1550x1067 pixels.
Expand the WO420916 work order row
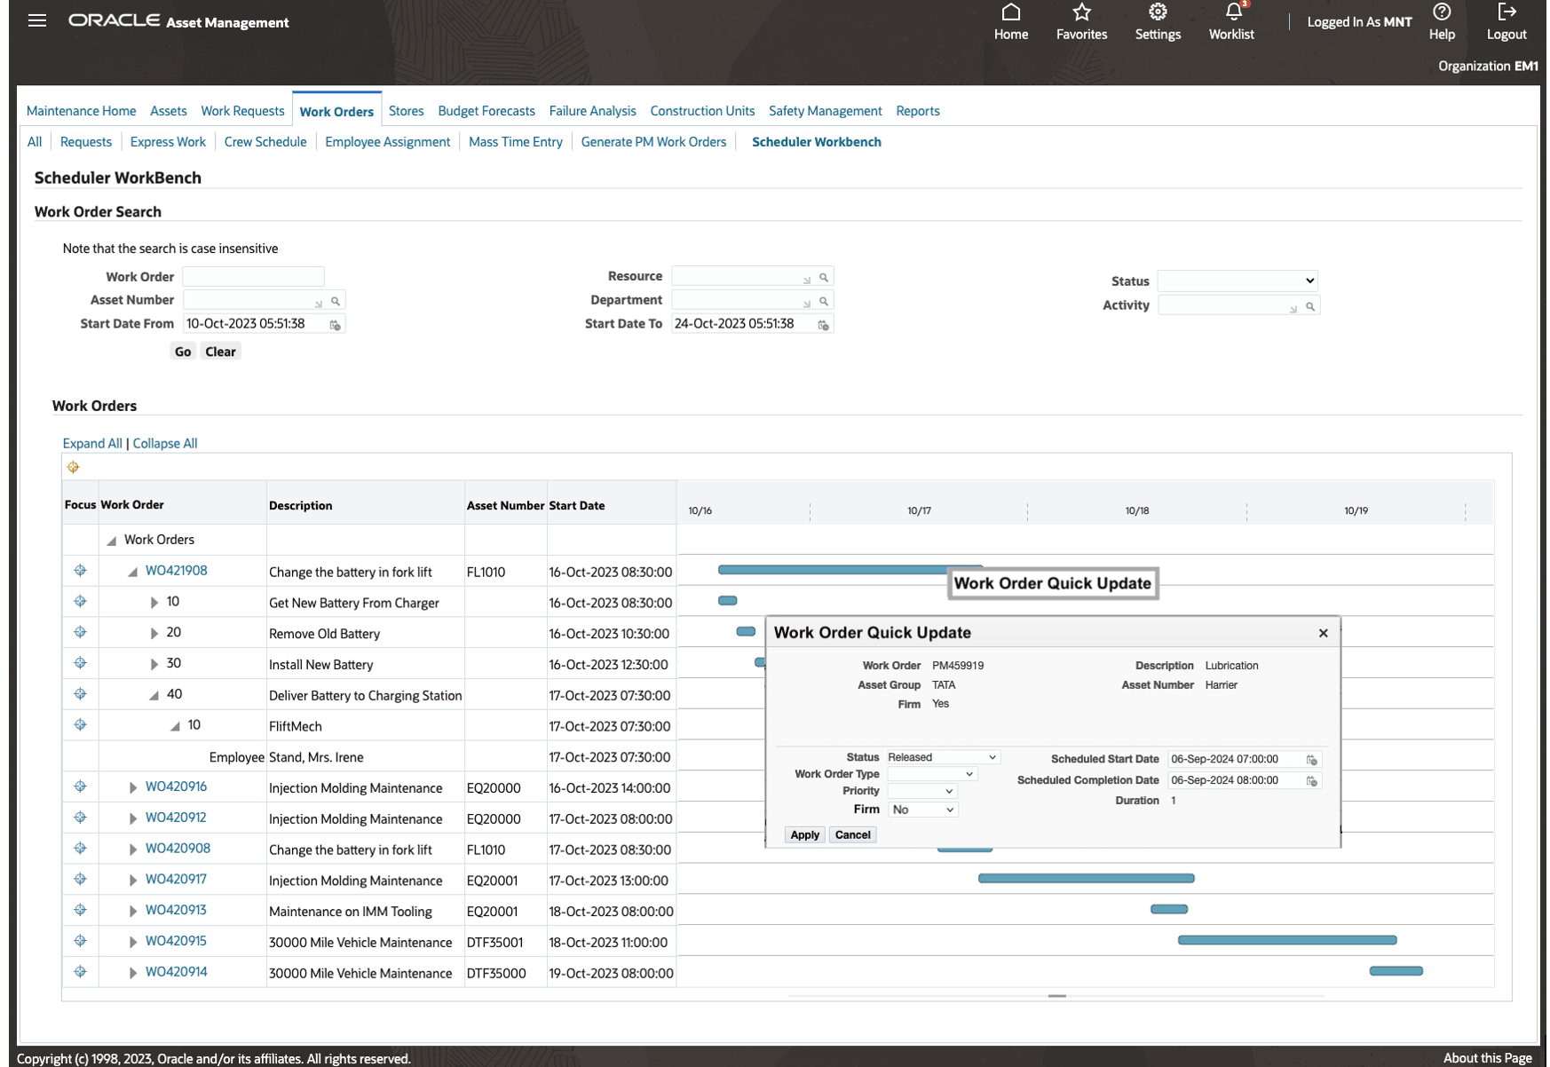(131, 786)
